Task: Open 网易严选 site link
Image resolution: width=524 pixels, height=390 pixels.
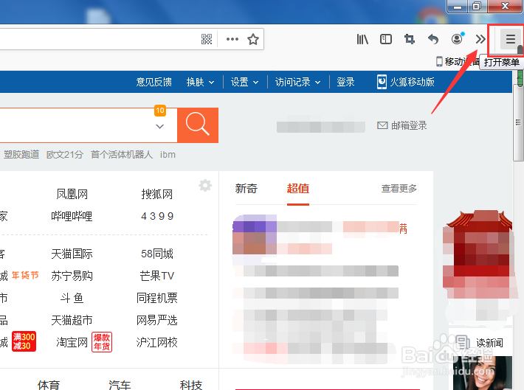Action: (x=157, y=320)
